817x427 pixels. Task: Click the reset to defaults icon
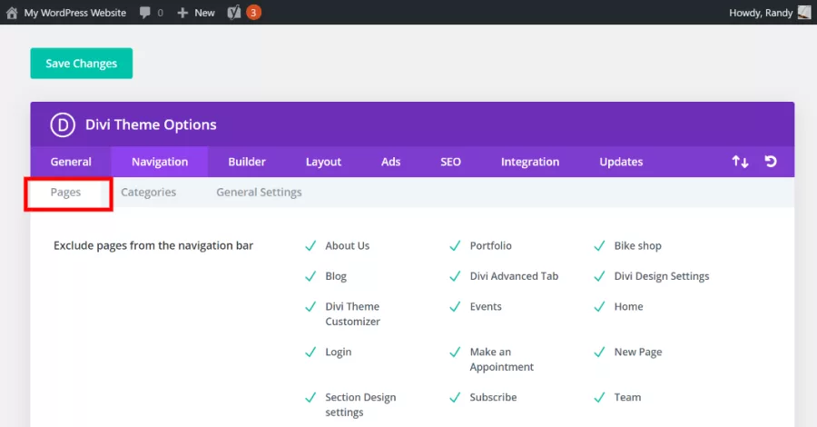click(x=771, y=162)
